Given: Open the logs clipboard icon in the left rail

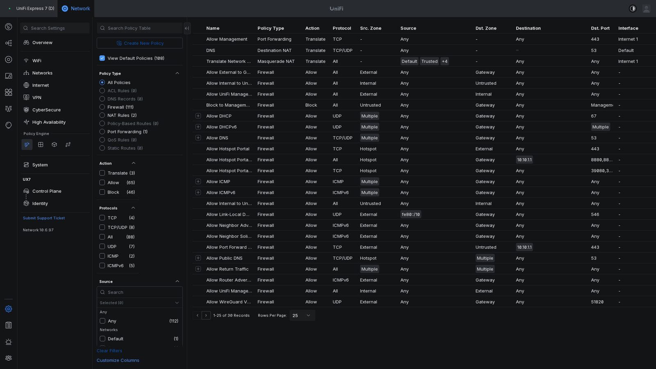Looking at the screenshot, I should pyautogui.click(x=8, y=325).
